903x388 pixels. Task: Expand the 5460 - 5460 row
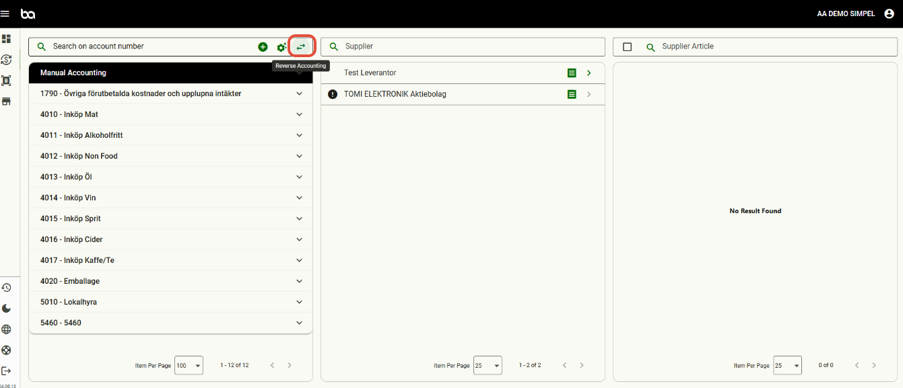pos(300,323)
